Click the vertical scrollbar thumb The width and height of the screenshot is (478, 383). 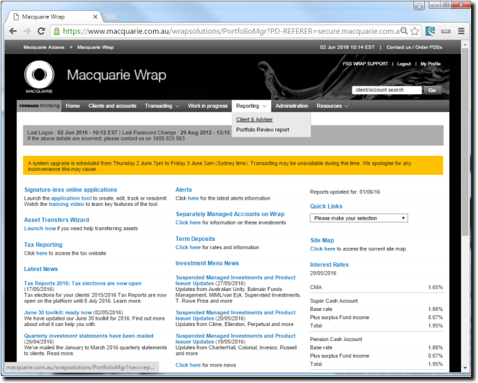(465, 141)
